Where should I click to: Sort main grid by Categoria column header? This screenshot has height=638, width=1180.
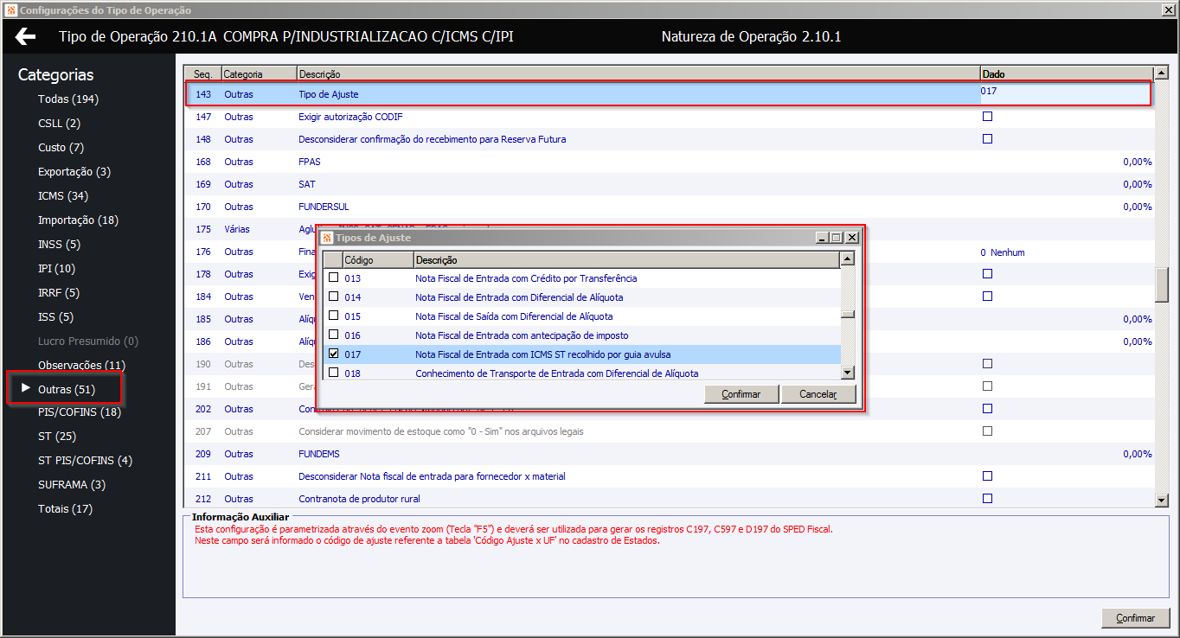pos(260,74)
